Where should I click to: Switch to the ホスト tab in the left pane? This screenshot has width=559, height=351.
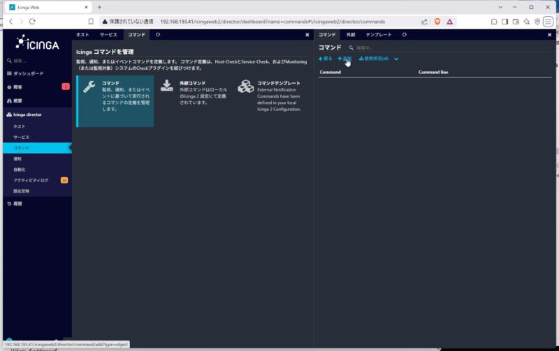coord(82,34)
